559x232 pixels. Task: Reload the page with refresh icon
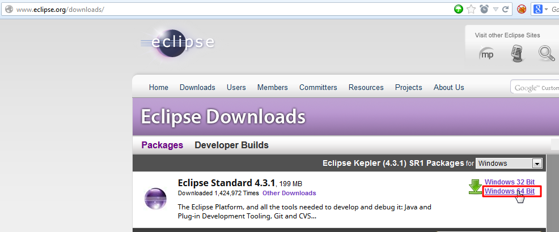click(x=505, y=9)
